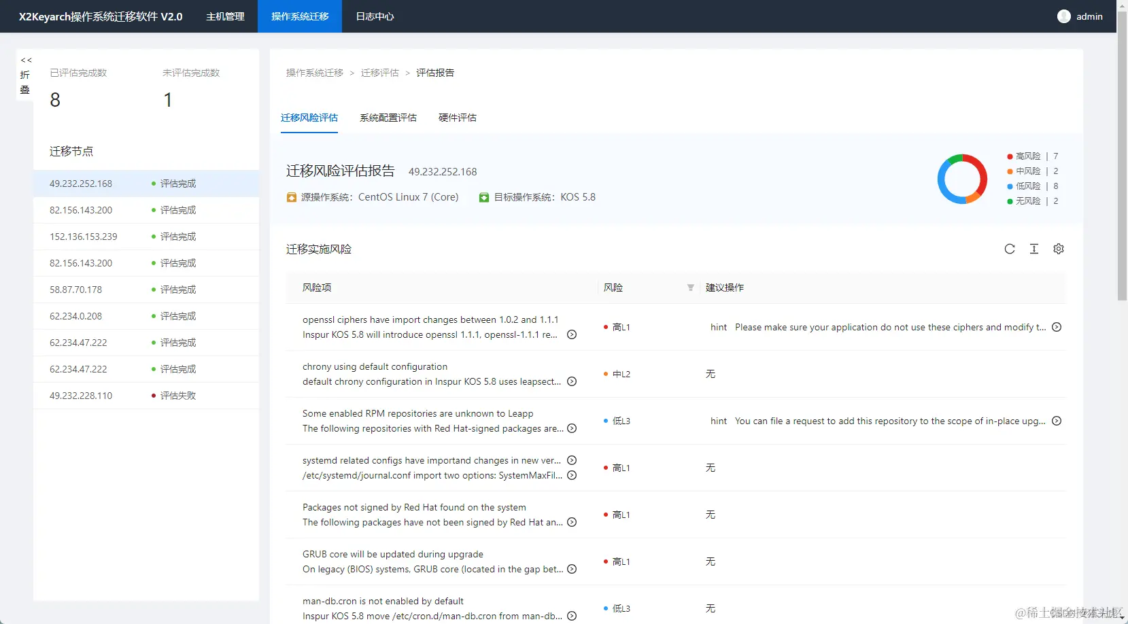This screenshot has width=1128, height=624.
Task: Click the column height/density icon
Action: click(x=1034, y=249)
